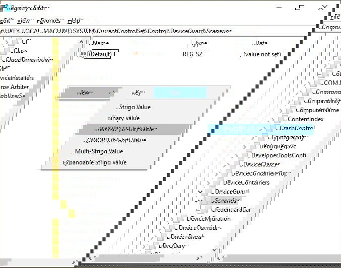Select the DevQuery key label
The height and width of the screenshot is (268, 341).
(x=174, y=246)
